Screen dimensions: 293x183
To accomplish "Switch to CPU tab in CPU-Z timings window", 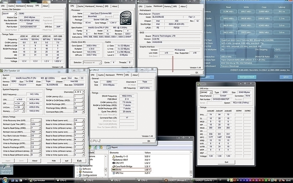I will [92, 75].
